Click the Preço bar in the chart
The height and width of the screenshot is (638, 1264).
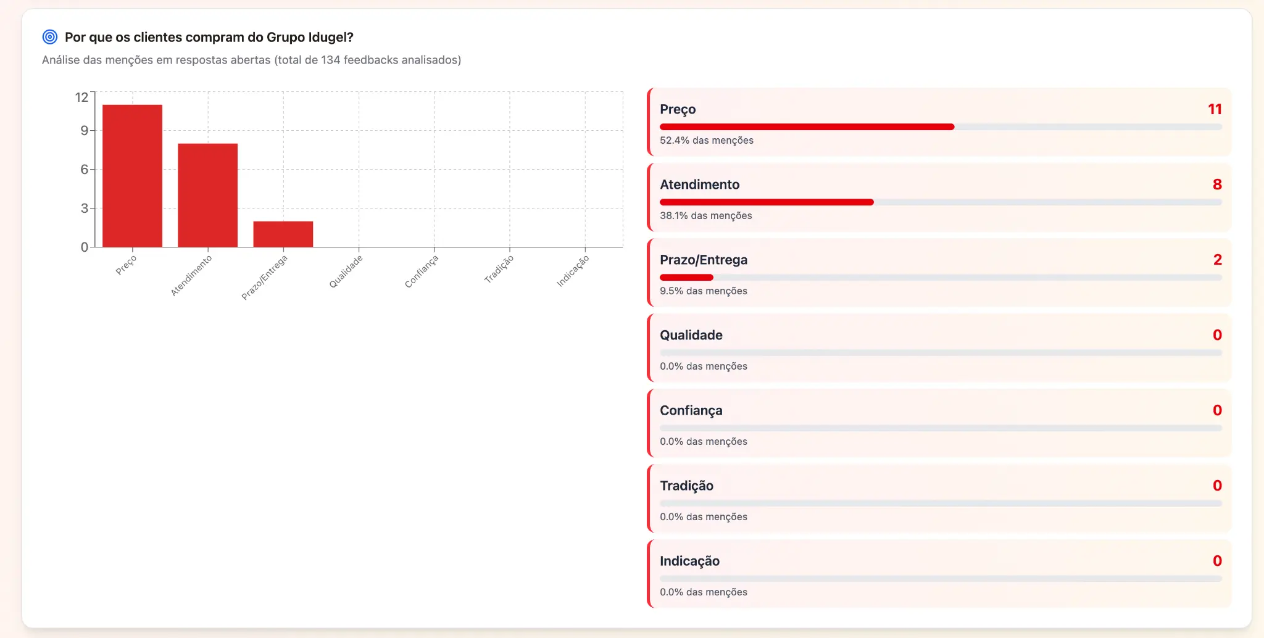click(132, 176)
